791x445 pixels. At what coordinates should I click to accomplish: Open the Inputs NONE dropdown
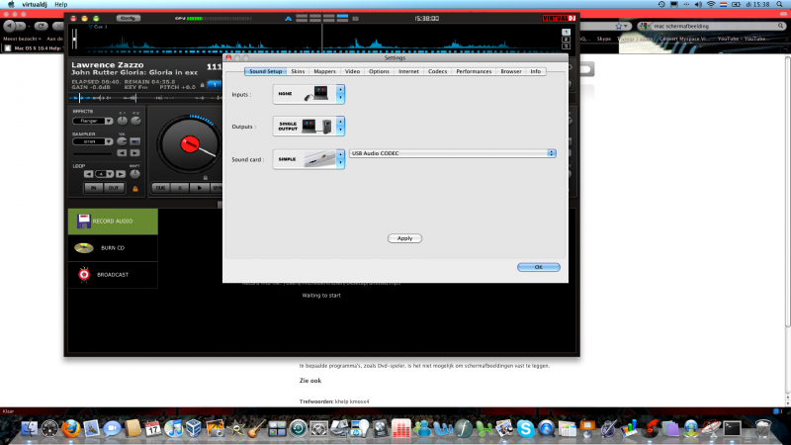[x=308, y=94]
